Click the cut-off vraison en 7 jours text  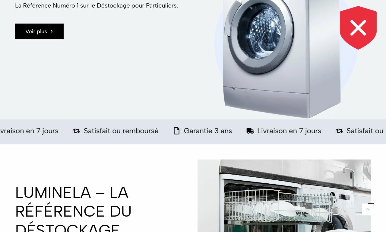[29, 131]
